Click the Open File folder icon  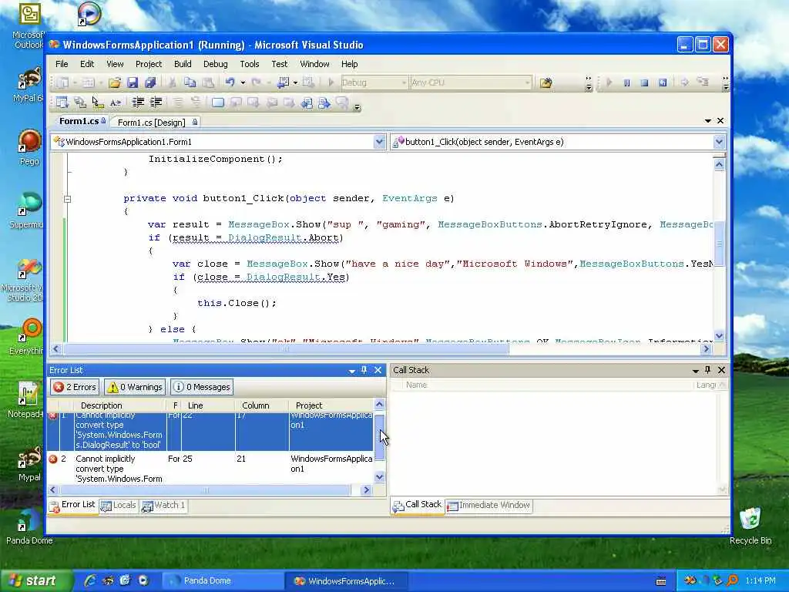click(x=115, y=82)
